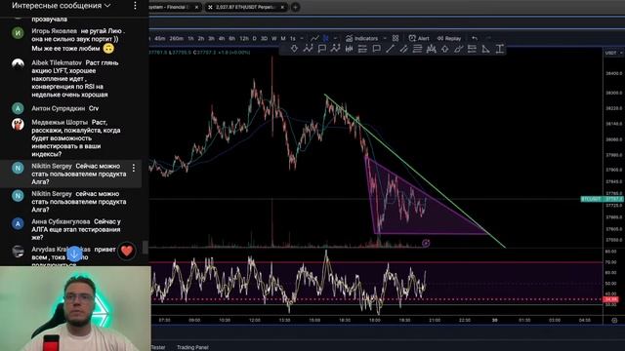Select the W weekly timeframe
Image resolution: width=625 pixels, height=351 pixels.
(x=273, y=39)
